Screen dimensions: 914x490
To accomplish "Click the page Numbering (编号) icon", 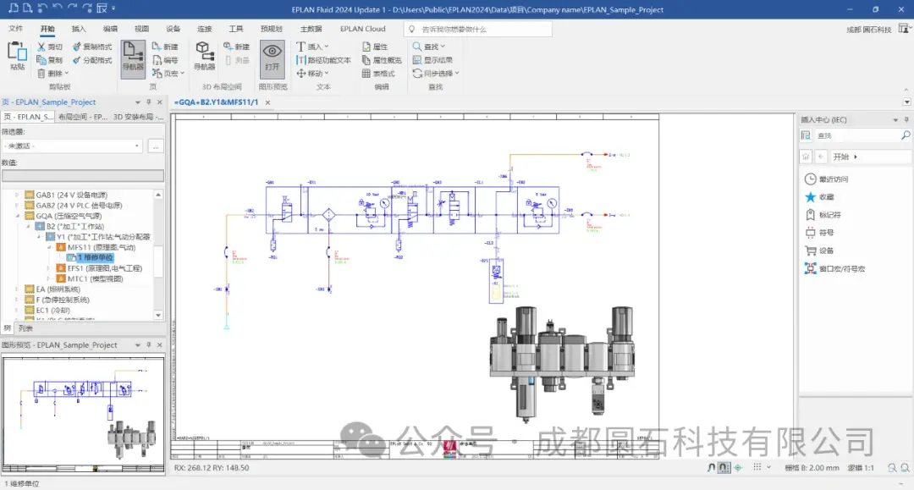I will click(x=157, y=60).
